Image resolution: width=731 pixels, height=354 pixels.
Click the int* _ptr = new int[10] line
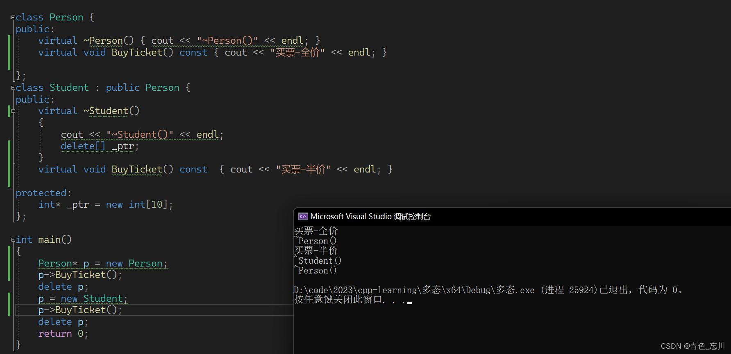point(106,204)
